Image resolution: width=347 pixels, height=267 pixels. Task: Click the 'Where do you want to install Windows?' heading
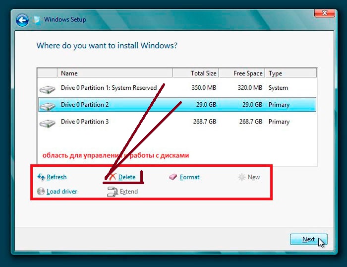tap(107, 46)
